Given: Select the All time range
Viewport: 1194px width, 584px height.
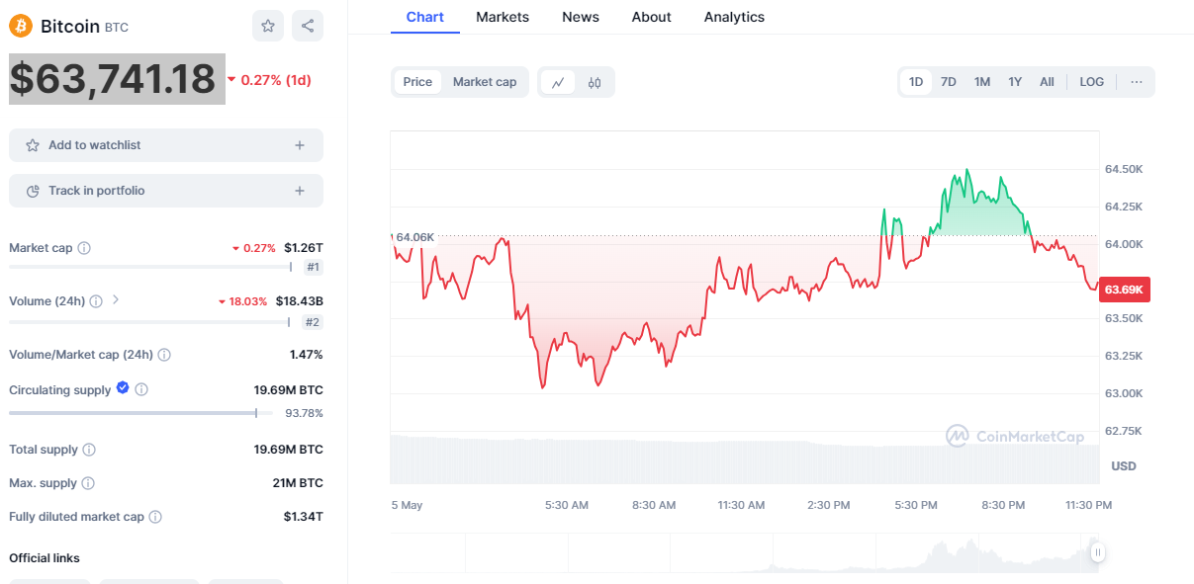Looking at the screenshot, I should pos(1047,82).
